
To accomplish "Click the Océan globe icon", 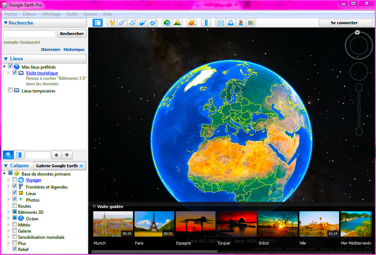I will pyautogui.click(x=21, y=218).
